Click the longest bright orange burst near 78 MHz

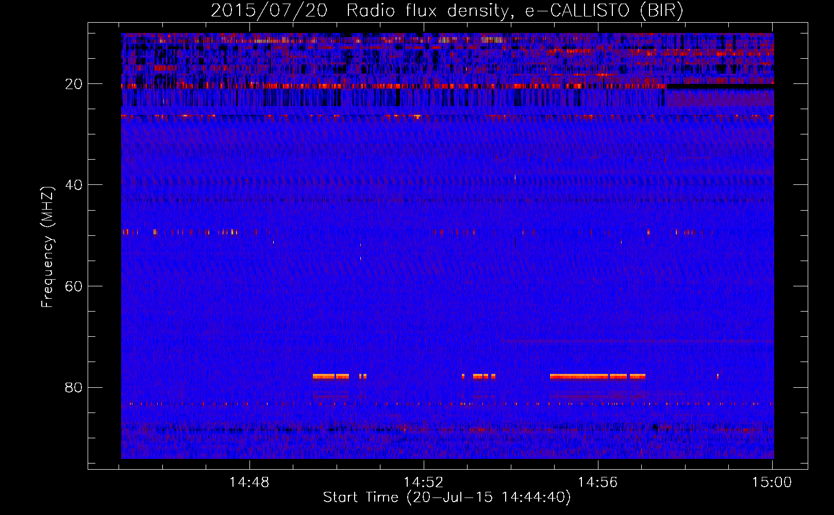tap(579, 376)
